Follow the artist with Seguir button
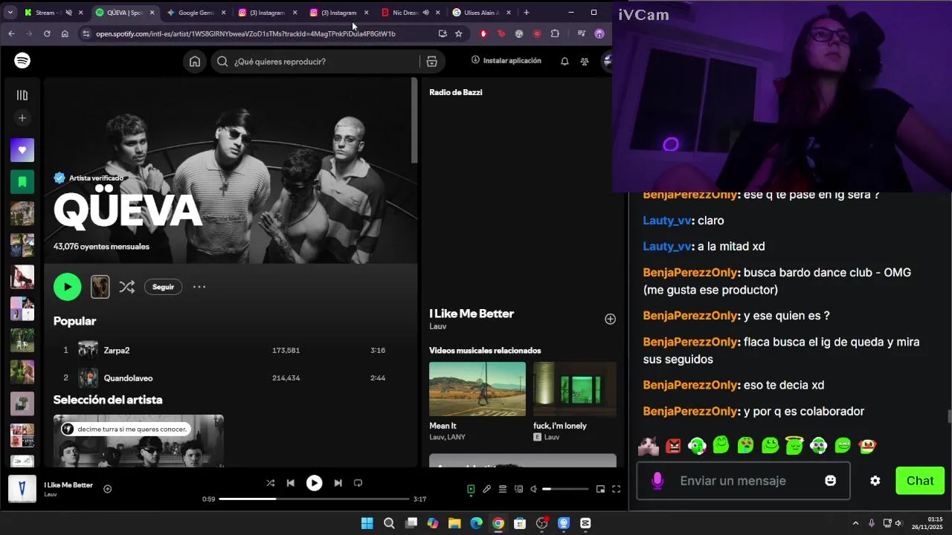The image size is (952, 535). [x=163, y=287]
